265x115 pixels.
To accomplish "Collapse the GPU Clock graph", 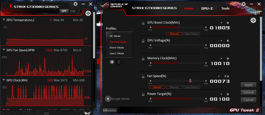I will click(x=4, y=80).
